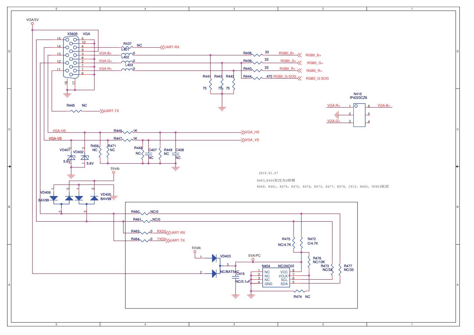
Task: Click the VD405 designator label
Action: tap(106, 195)
